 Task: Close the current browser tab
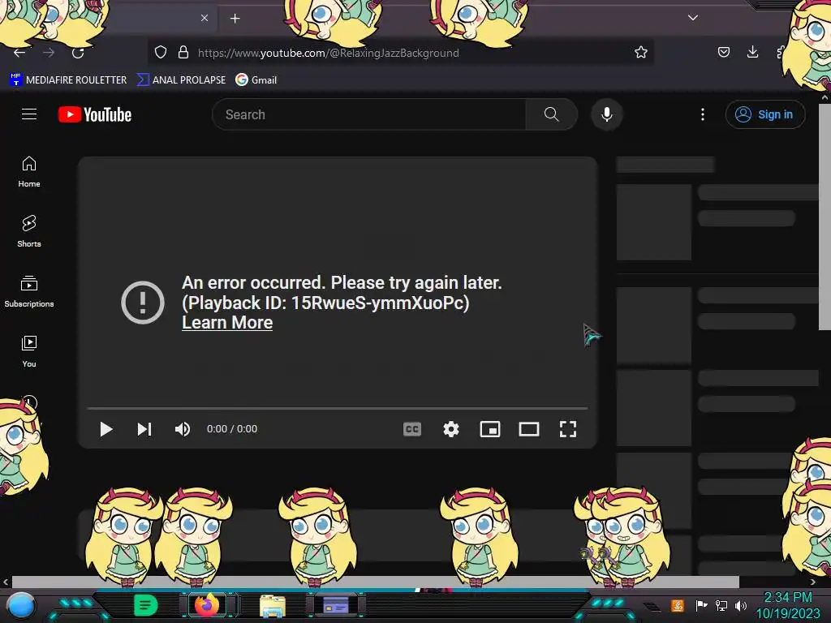205,18
